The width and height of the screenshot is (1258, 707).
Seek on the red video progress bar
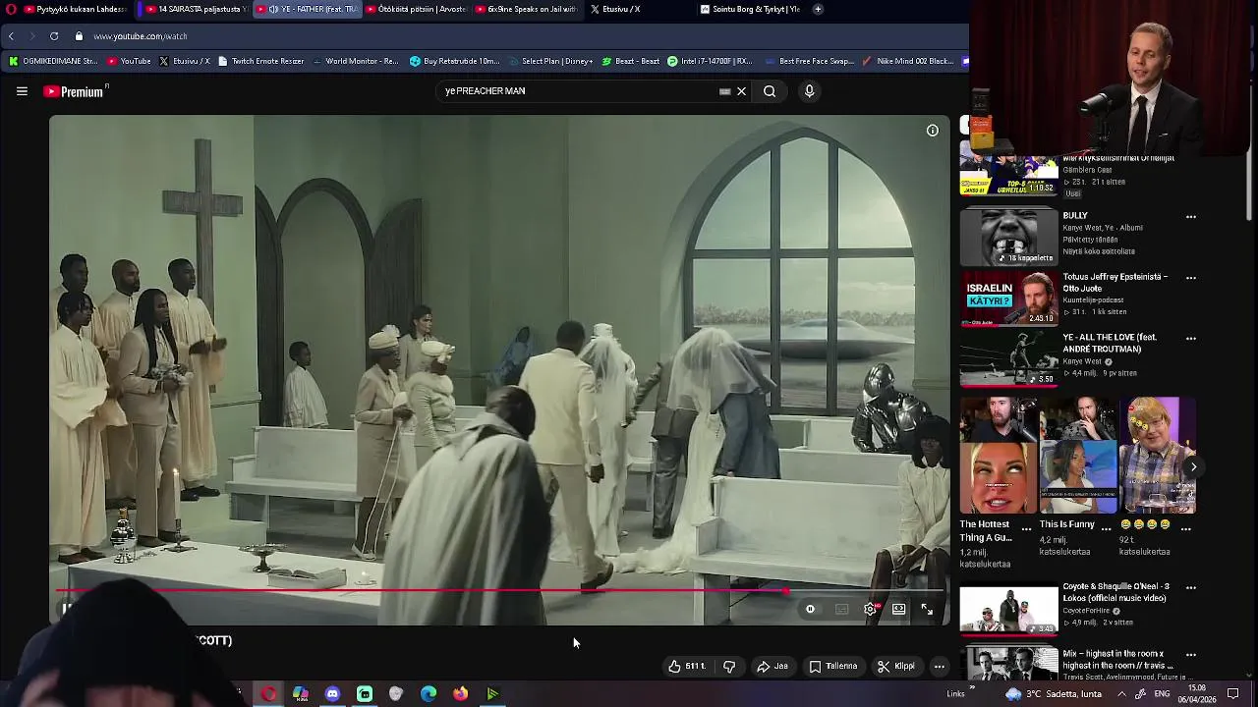click(x=499, y=591)
